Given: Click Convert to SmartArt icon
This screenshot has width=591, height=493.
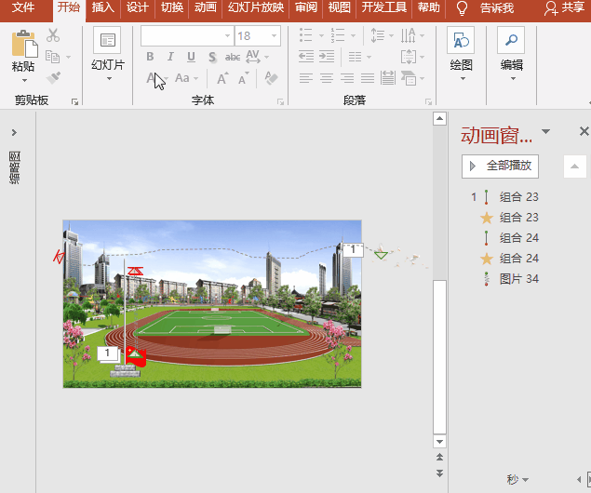Looking at the screenshot, I should point(409,78).
